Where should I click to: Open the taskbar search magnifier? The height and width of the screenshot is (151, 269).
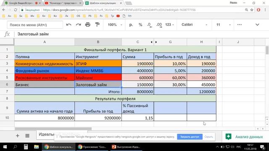pyautogui.click(x=15, y=147)
